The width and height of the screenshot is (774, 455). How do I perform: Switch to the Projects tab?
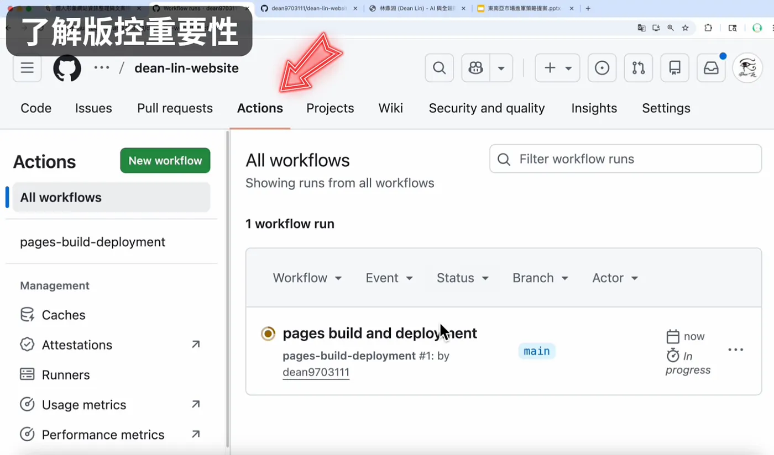coord(330,108)
